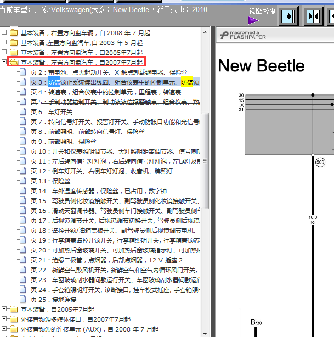
Task: Click the tree scrollbar down arrow
Action: 205,334
